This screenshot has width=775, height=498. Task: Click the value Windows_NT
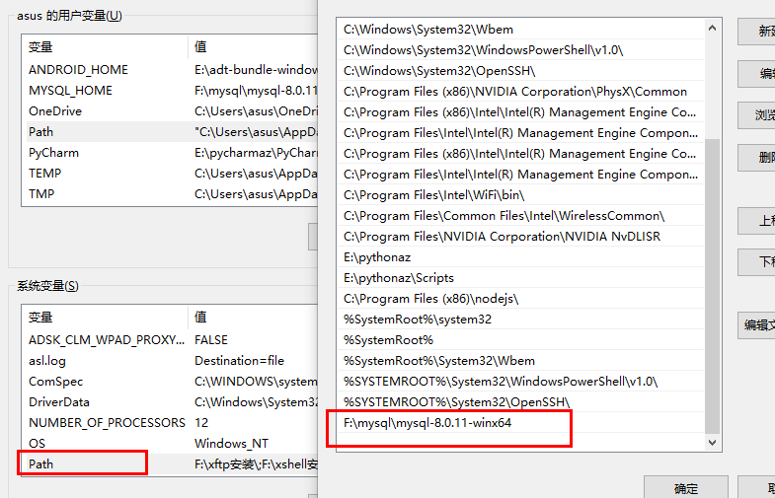point(231,444)
